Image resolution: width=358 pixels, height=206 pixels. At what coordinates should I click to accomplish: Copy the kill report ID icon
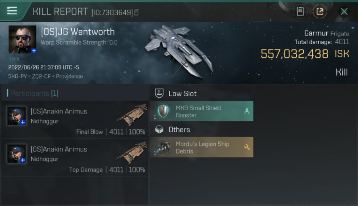pos(137,12)
